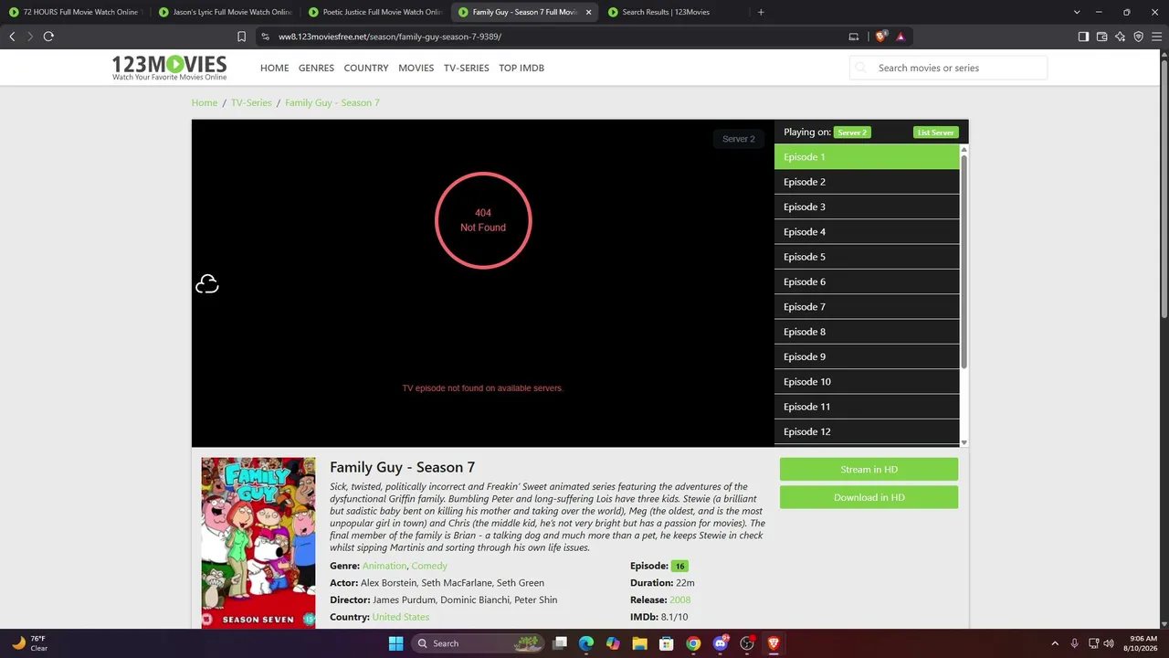
Task: Click the microphone icon in system tray
Action: 1075,643
